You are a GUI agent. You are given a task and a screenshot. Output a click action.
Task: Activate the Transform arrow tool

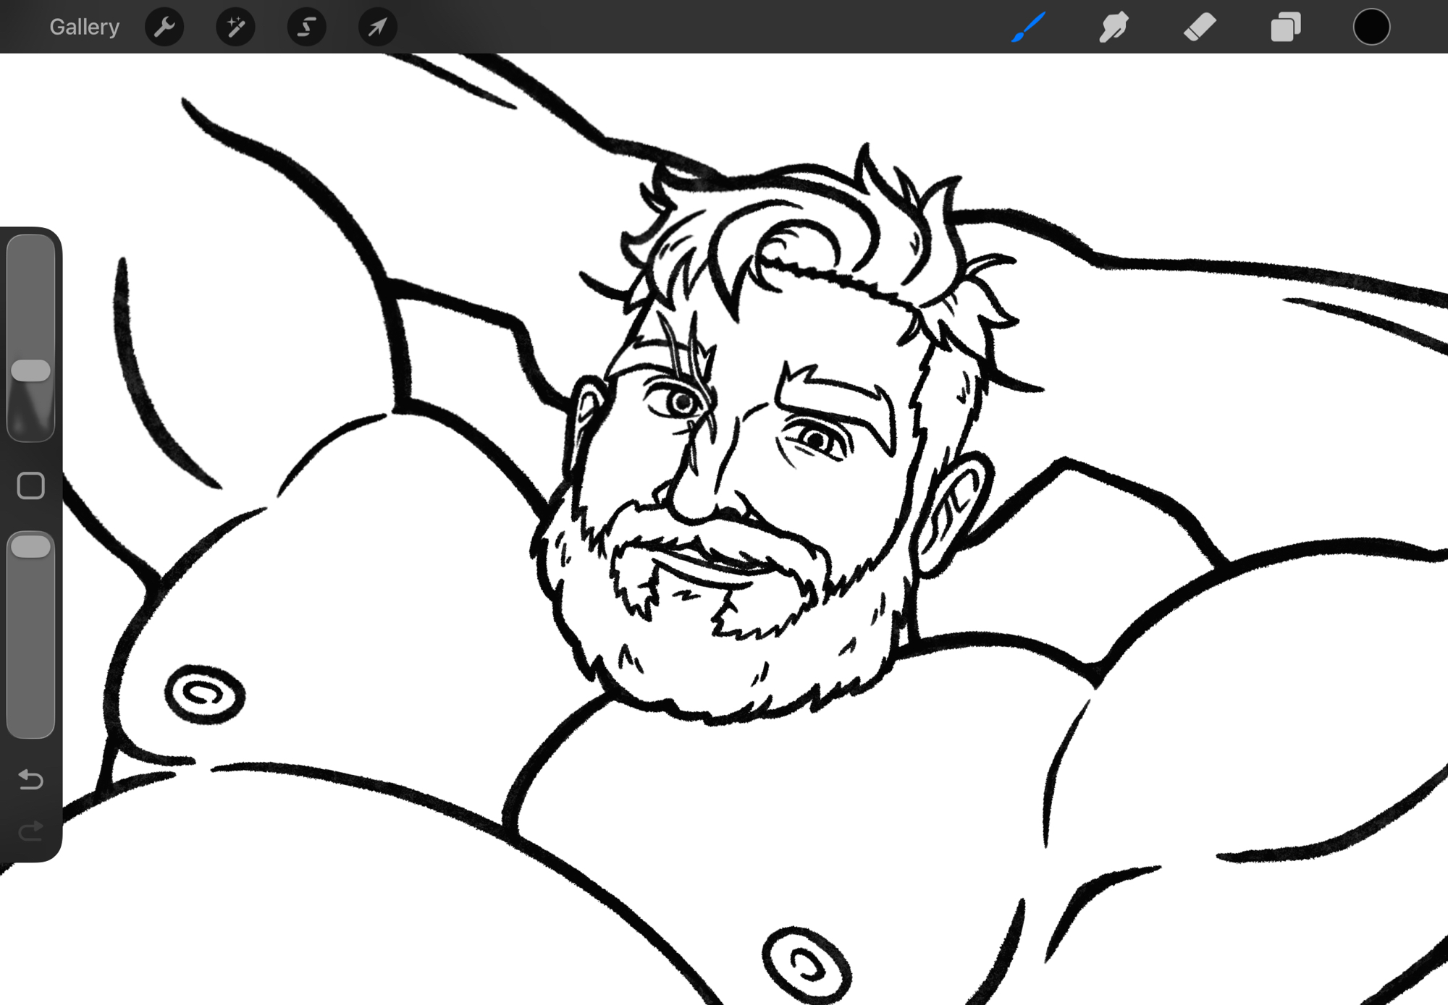point(377,27)
